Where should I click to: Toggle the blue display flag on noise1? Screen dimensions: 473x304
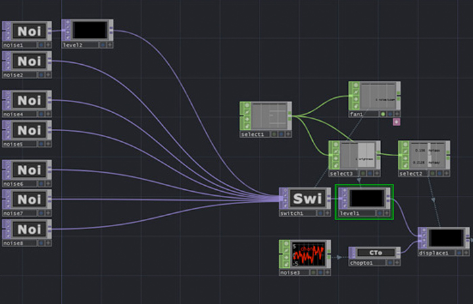(x=41, y=45)
